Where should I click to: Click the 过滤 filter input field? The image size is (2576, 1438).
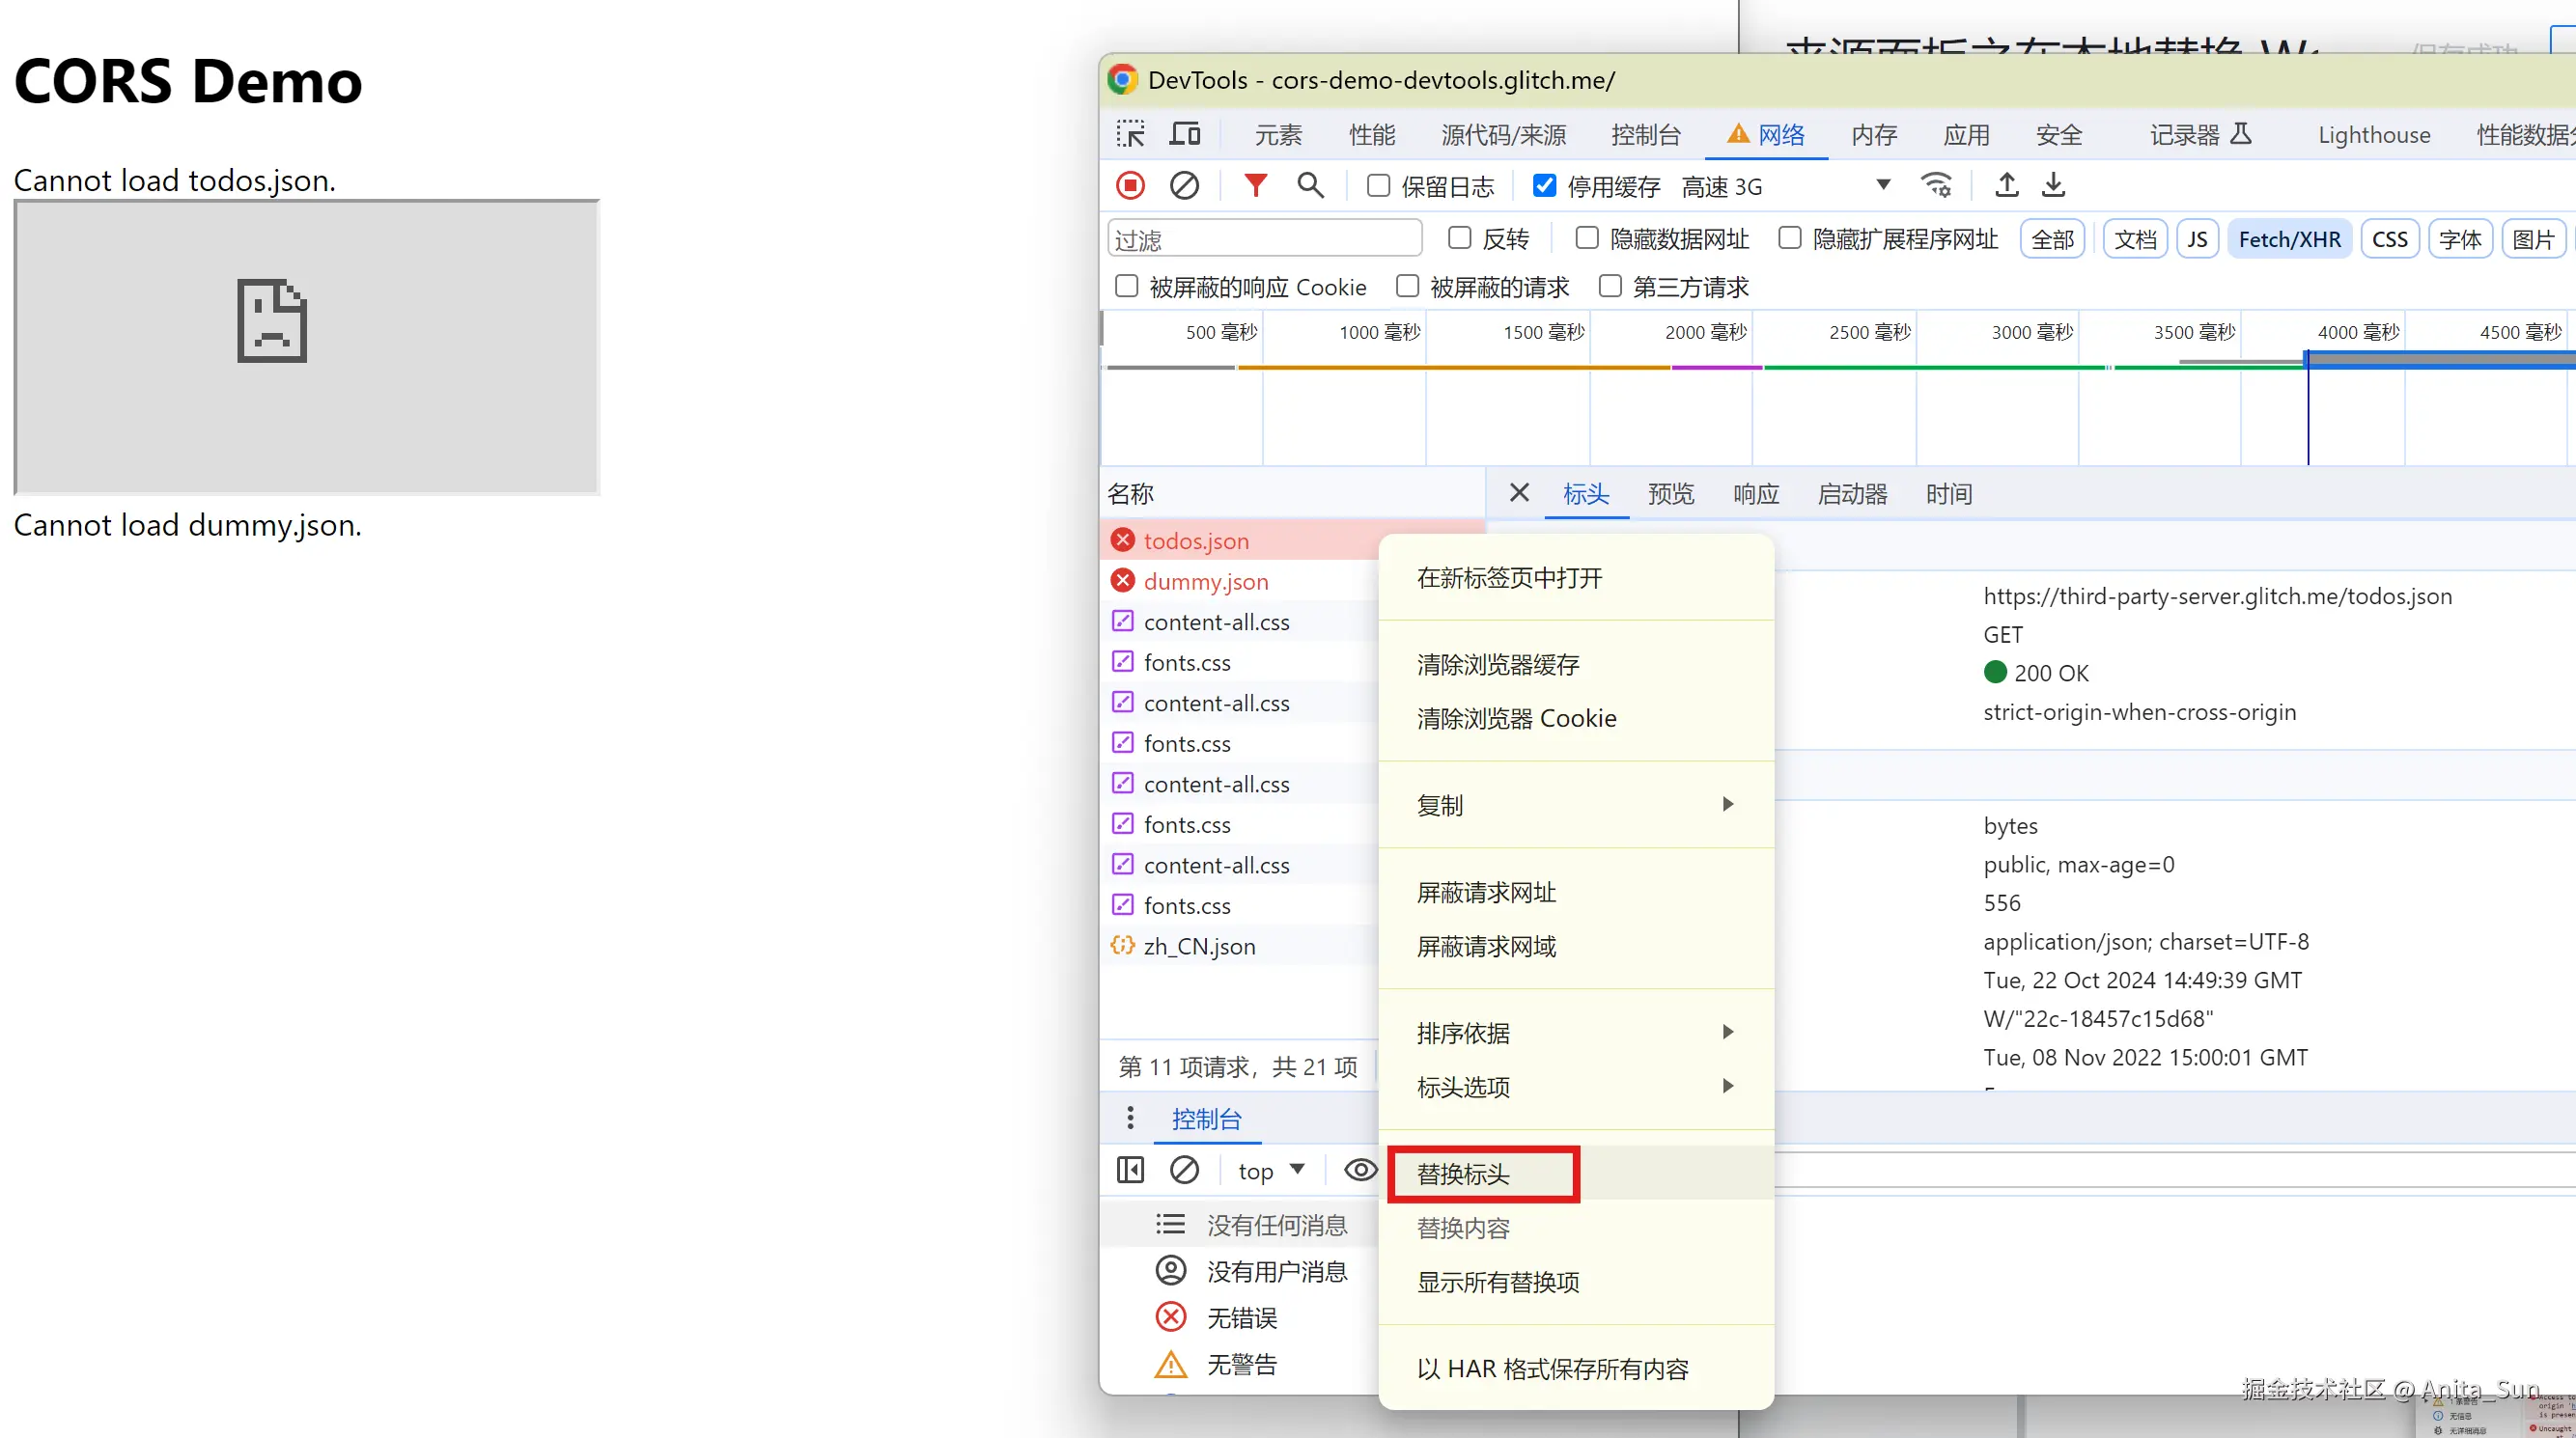click(x=1264, y=240)
